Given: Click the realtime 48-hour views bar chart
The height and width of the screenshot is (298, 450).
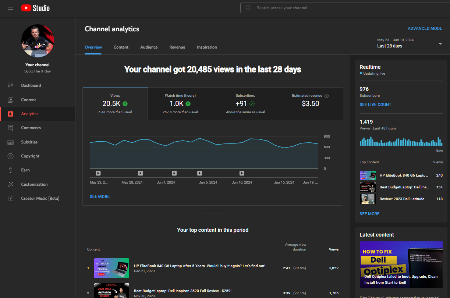Looking at the screenshot, I should (x=400, y=141).
